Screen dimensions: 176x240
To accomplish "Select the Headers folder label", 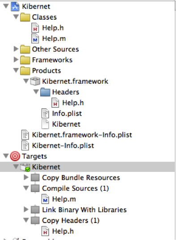I will pyautogui.click(x=66, y=92).
